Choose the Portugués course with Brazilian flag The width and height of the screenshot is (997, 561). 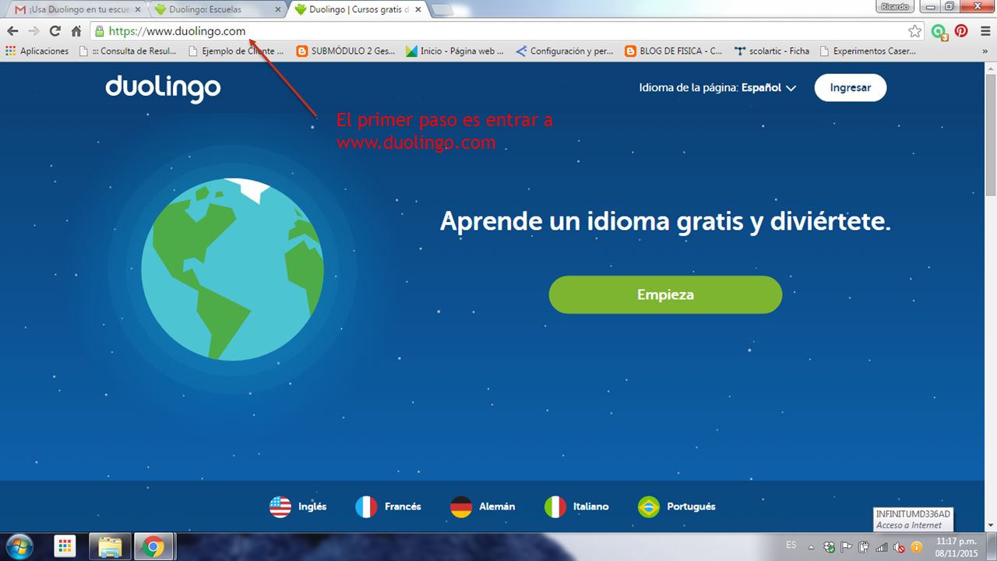pyautogui.click(x=676, y=506)
